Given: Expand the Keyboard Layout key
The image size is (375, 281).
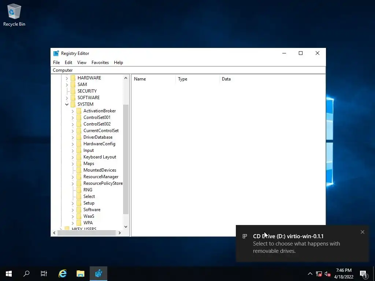Looking at the screenshot, I should point(73,157).
